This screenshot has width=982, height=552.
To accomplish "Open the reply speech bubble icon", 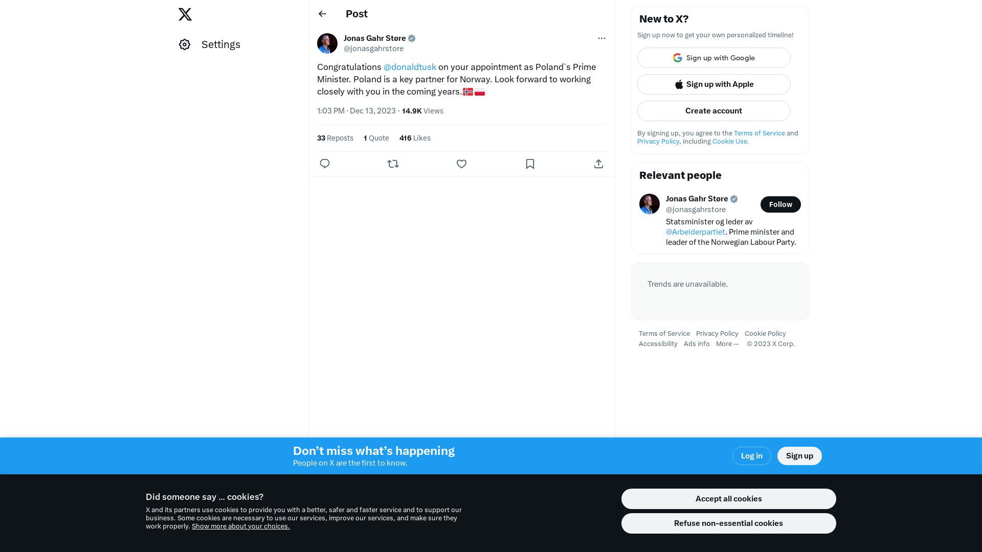I will (x=325, y=164).
